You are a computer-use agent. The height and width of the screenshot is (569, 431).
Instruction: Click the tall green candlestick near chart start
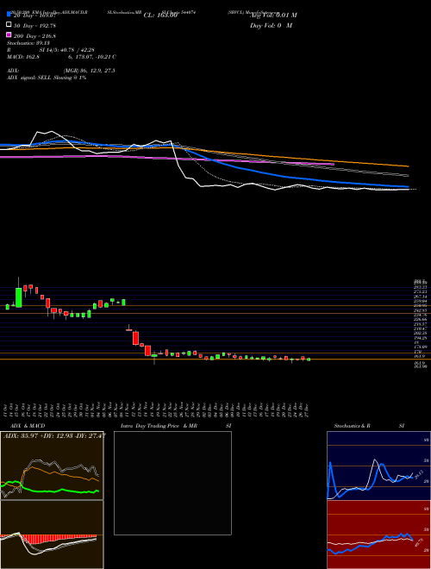(18, 297)
